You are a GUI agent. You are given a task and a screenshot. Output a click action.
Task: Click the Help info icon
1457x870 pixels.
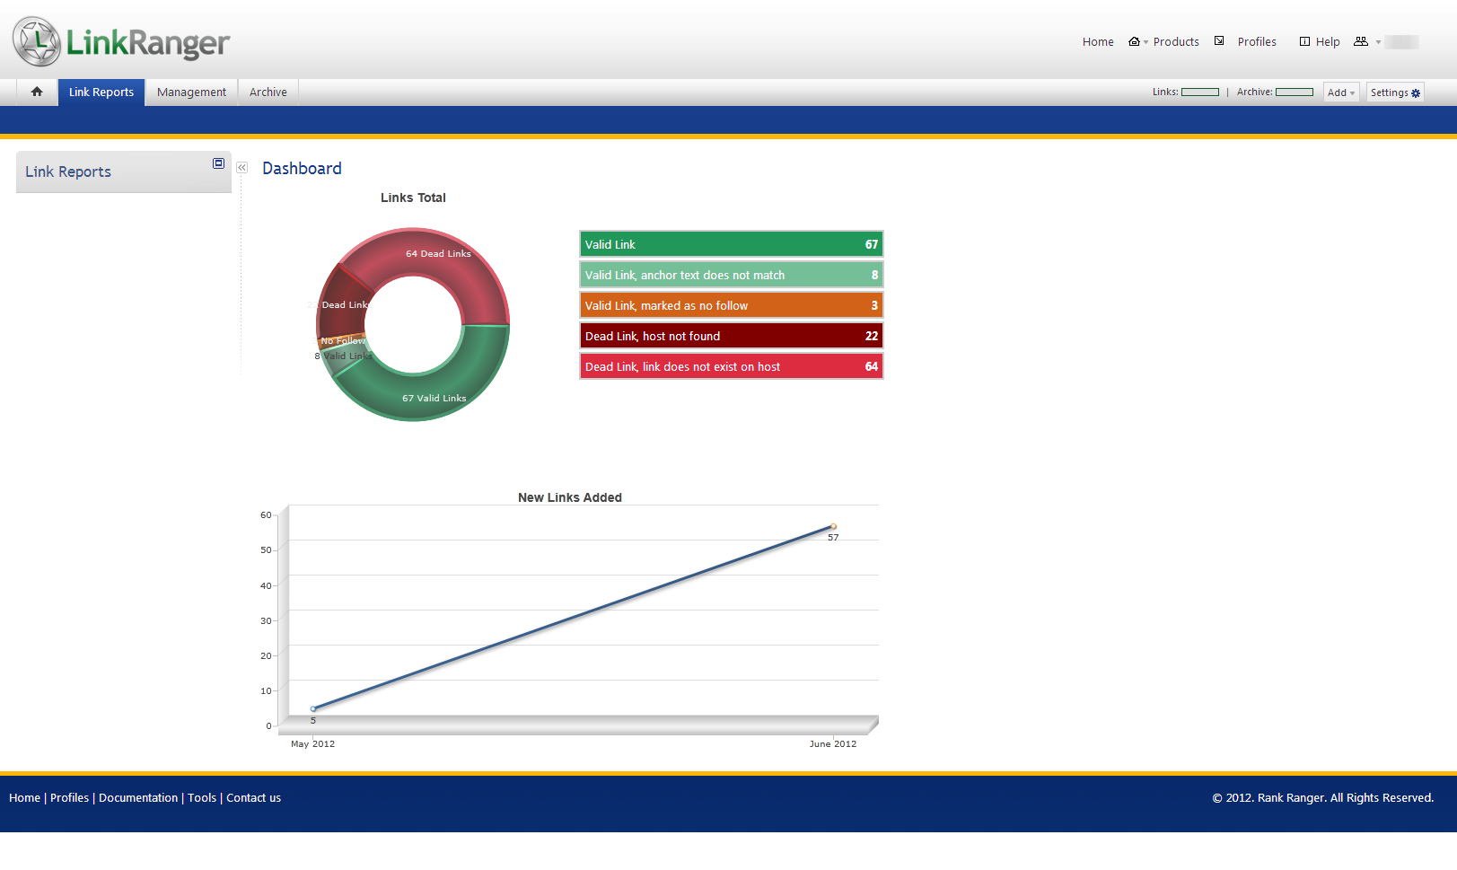[x=1304, y=41]
